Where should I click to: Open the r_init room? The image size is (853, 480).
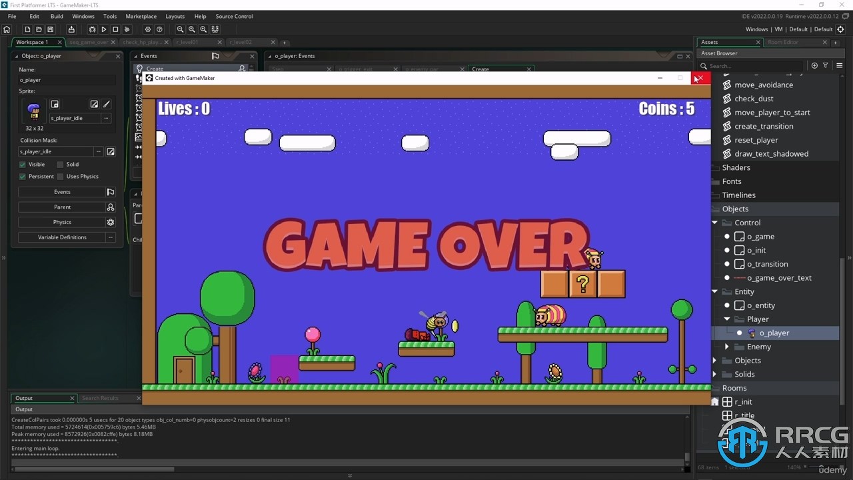coord(743,402)
